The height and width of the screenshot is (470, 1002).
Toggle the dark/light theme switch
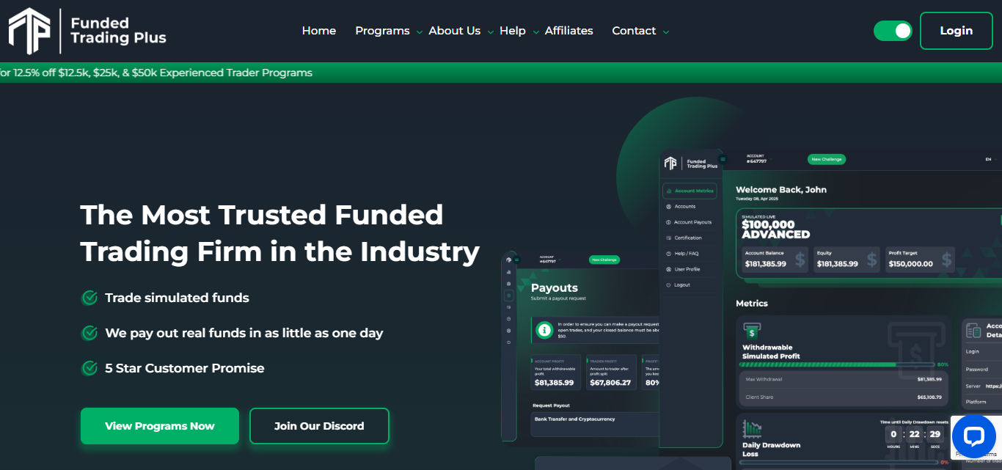(x=893, y=31)
